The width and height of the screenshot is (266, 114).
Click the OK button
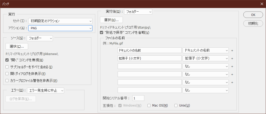pos(253,15)
